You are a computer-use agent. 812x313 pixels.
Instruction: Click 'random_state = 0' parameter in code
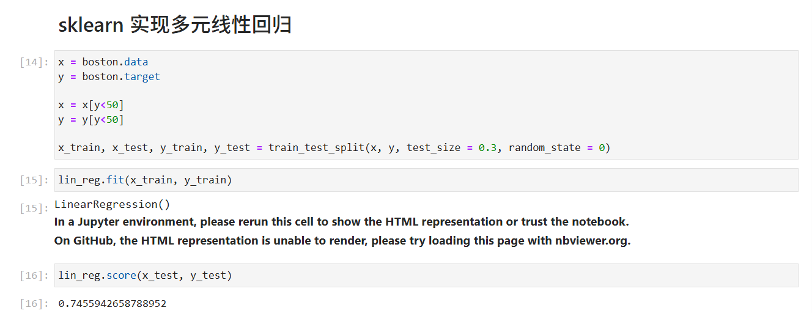point(556,147)
